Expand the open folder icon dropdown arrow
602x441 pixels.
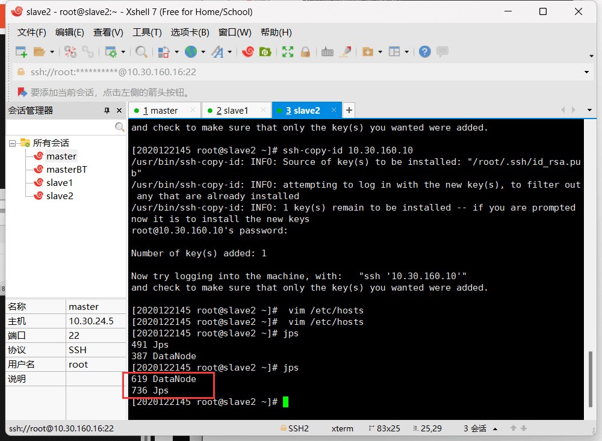tap(52, 52)
